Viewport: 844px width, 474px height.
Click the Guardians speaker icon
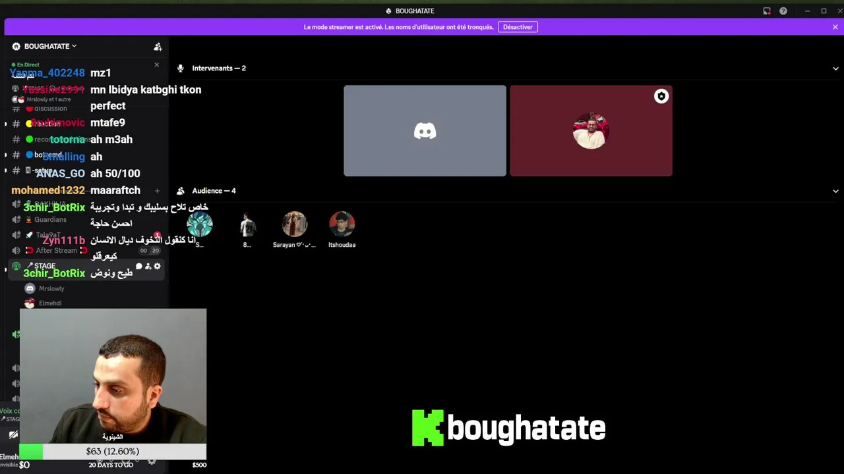pos(16,219)
